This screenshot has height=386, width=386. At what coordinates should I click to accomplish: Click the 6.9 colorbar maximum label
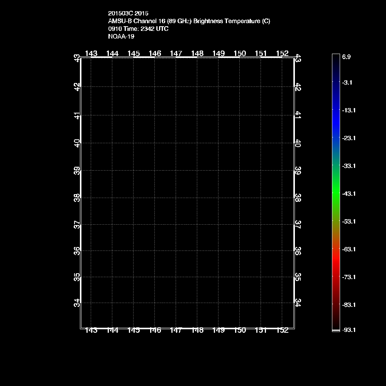[346, 57]
